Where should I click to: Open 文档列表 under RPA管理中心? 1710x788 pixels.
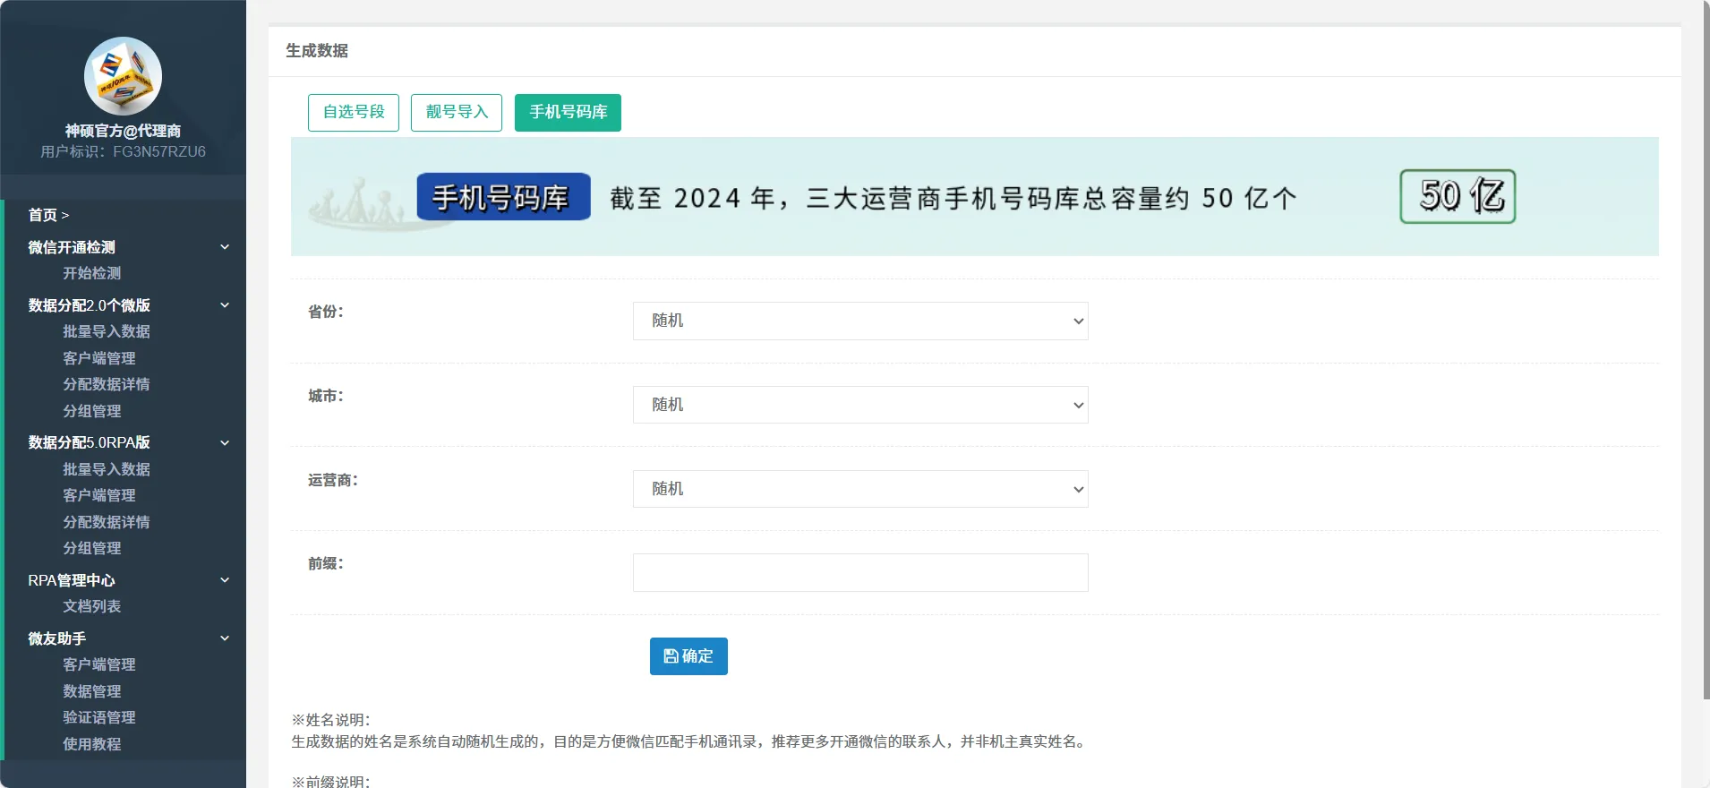pyautogui.click(x=91, y=606)
